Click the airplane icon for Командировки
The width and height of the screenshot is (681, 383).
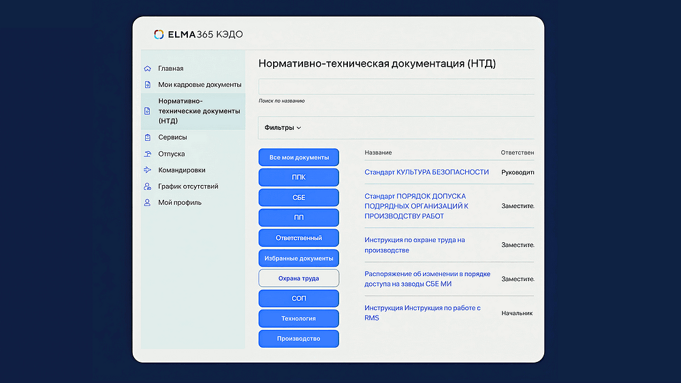pyautogui.click(x=147, y=170)
